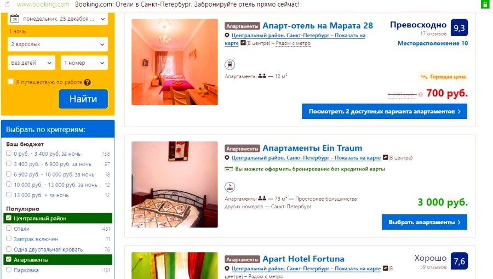Click the facility icon under Апартаменты Ein Traum
493x279 pixels.
[x=230, y=187]
